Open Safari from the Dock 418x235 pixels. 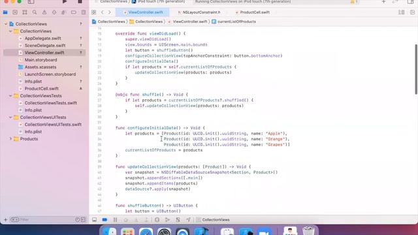pyautogui.click(x=146, y=231)
